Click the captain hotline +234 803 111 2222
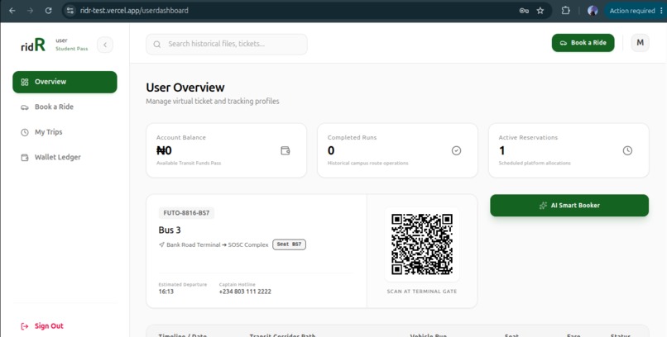 tap(245, 292)
